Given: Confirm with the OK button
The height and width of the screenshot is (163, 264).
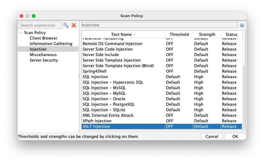Looking at the screenshot, I should pyautogui.click(x=235, y=136).
